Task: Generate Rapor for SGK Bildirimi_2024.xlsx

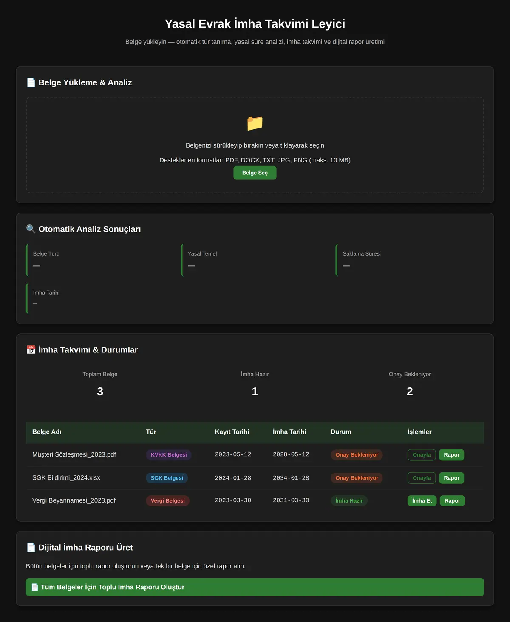Action: tap(452, 478)
